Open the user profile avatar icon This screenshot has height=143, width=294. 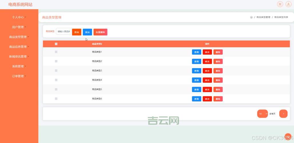pos(288,4)
